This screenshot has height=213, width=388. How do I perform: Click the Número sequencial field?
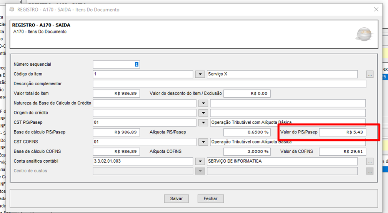[116, 65]
